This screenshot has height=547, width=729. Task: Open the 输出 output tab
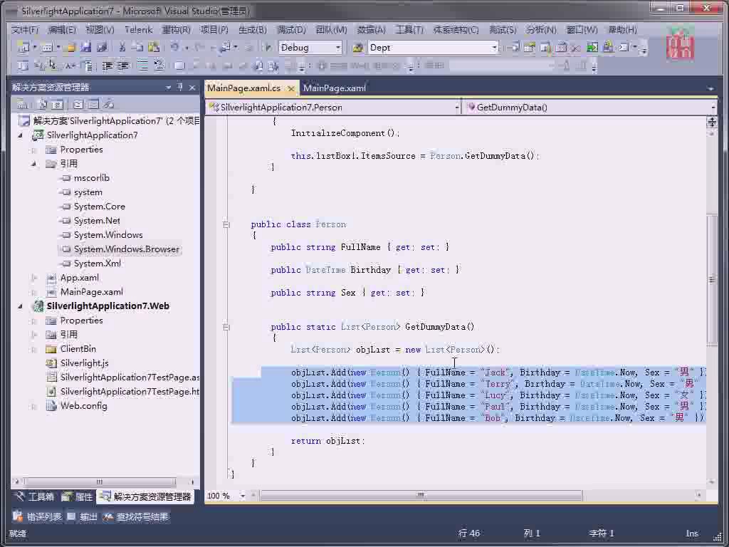point(82,517)
